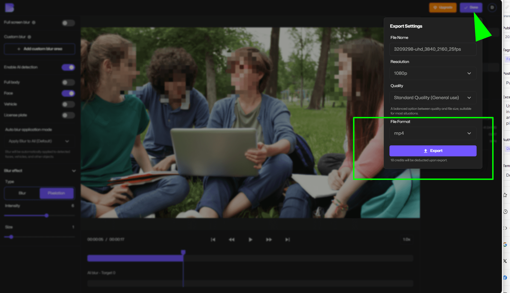Click the Upgrade button

443,7
